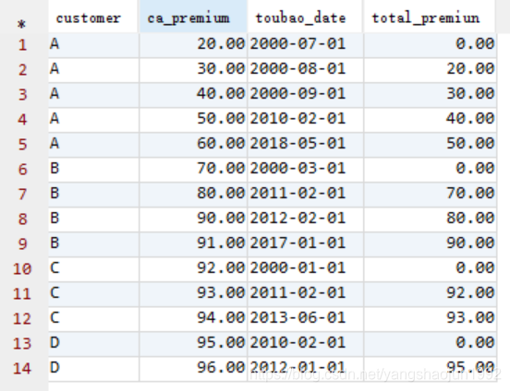Select row number 10

(24, 269)
